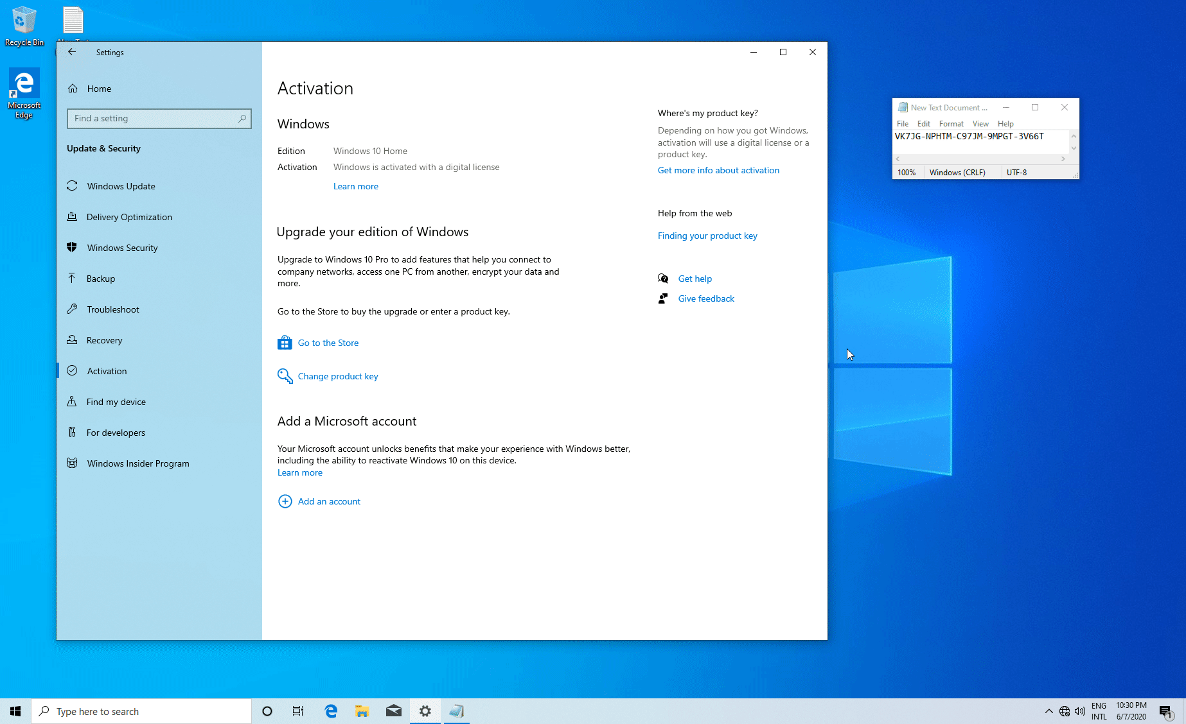Click the Find a setting search box
This screenshot has height=724, width=1186.
tap(159, 118)
